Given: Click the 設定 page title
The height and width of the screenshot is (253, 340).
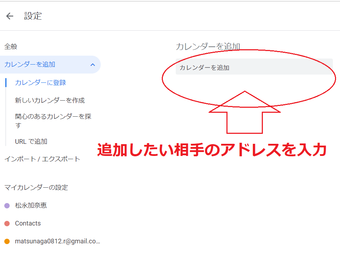Looking at the screenshot, I should pyautogui.click(x=33, y=16).
